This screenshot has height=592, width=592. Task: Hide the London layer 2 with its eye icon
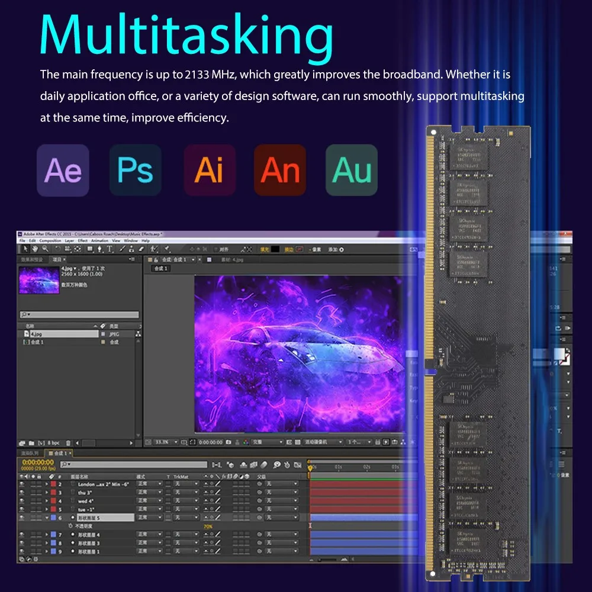tap(22, 484)
